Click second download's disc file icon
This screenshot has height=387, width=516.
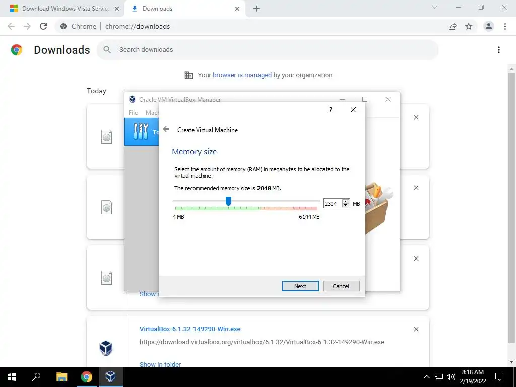click(106, 207)
